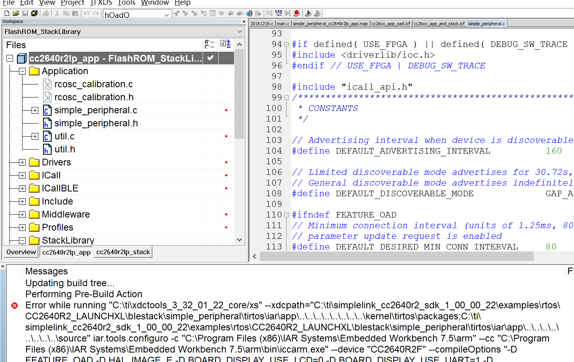Expand the ICall folder
This screenshot has width=574, height=362.
[22, 175]
